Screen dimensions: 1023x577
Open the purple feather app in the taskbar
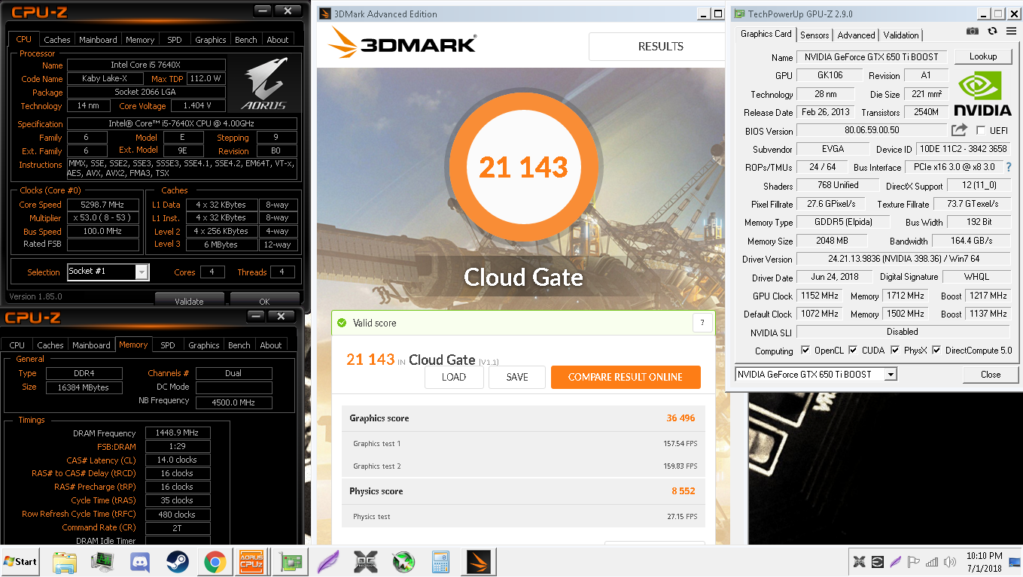pos(328,561)
